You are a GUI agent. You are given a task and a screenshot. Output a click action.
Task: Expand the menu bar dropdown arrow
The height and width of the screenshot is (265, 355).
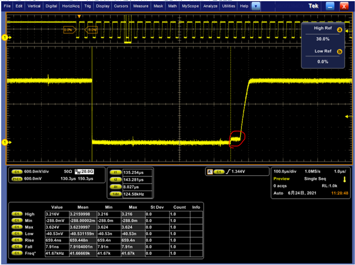point(256,6)
